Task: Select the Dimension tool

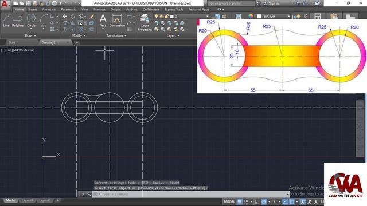Action: point(117,21)
